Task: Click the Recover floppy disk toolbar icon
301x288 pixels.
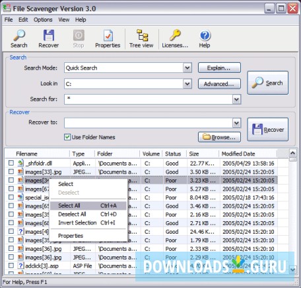Action: 49,35
